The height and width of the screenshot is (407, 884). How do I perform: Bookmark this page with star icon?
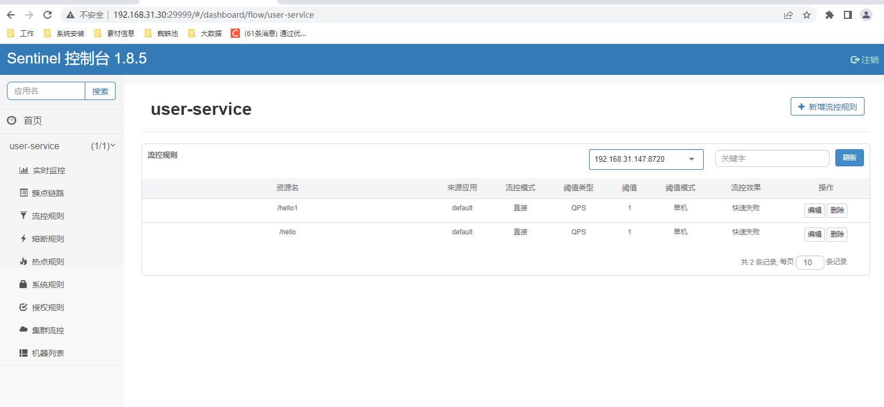click(807, 15)
